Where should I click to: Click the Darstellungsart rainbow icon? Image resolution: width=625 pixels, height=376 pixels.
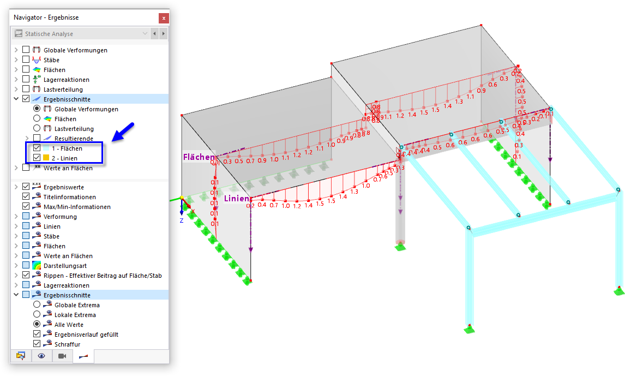pos(37,265)
